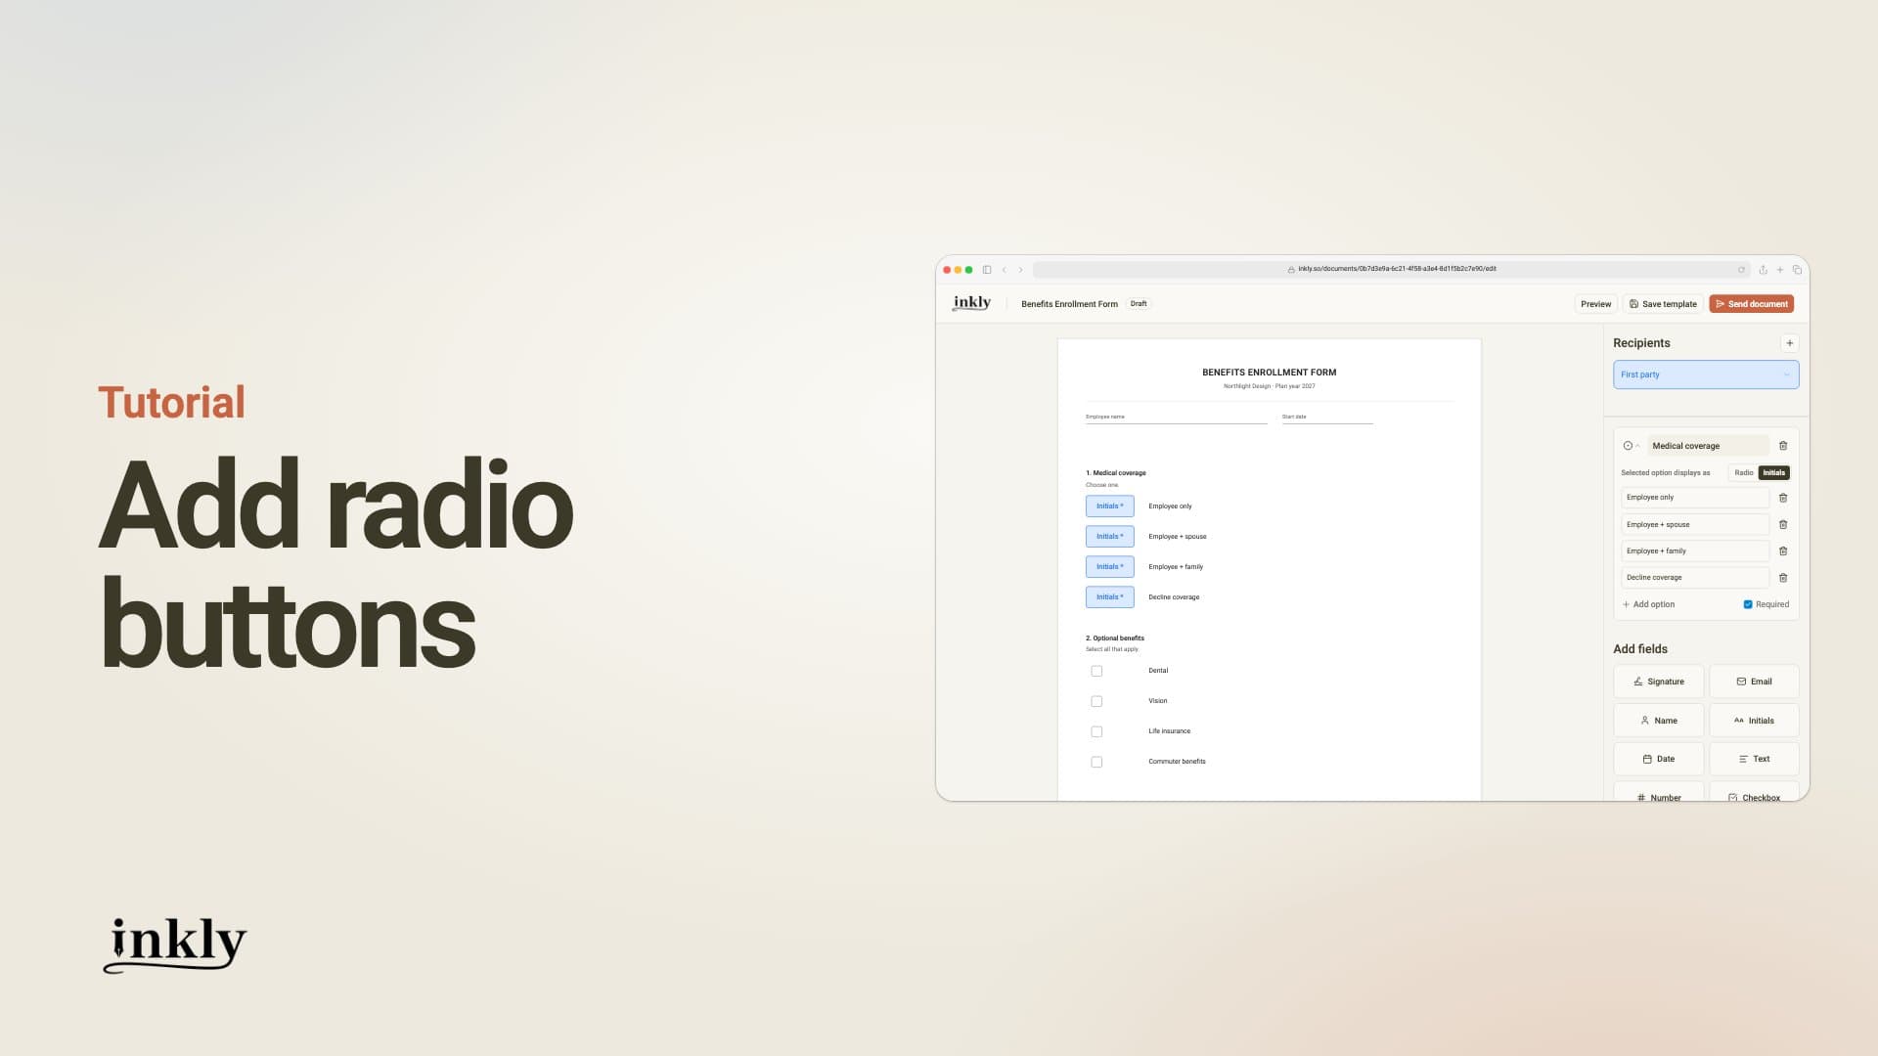Open the First party recipient dropdown
Image resolution: width=1878 pixels, height=1056 pixels.
[x=1706, y=374]
